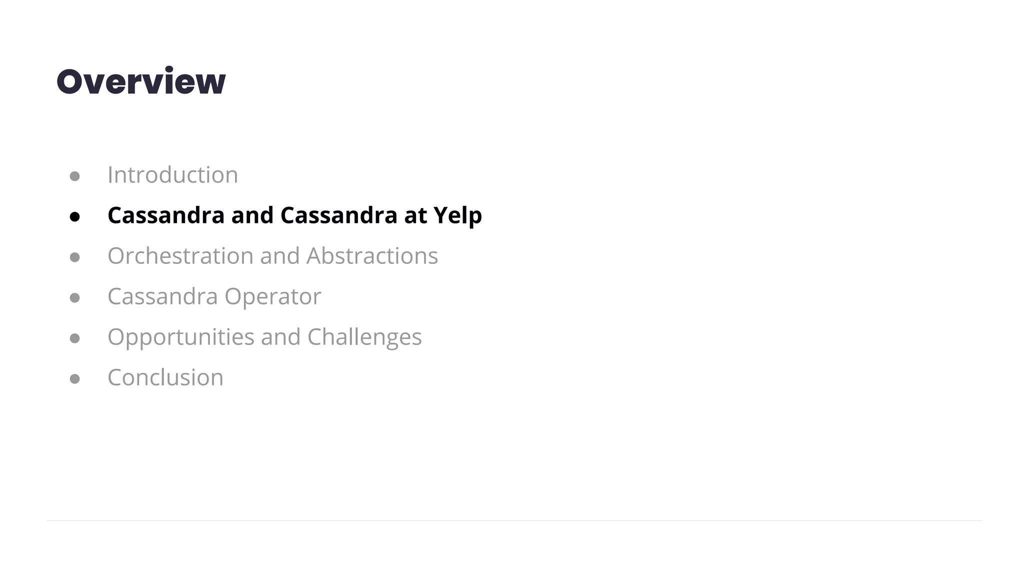Click the Conclusion agenda item
Image resolution: width=1024 pixels, height=576 pixels.
pyautogui.click(x=165, y=377)
